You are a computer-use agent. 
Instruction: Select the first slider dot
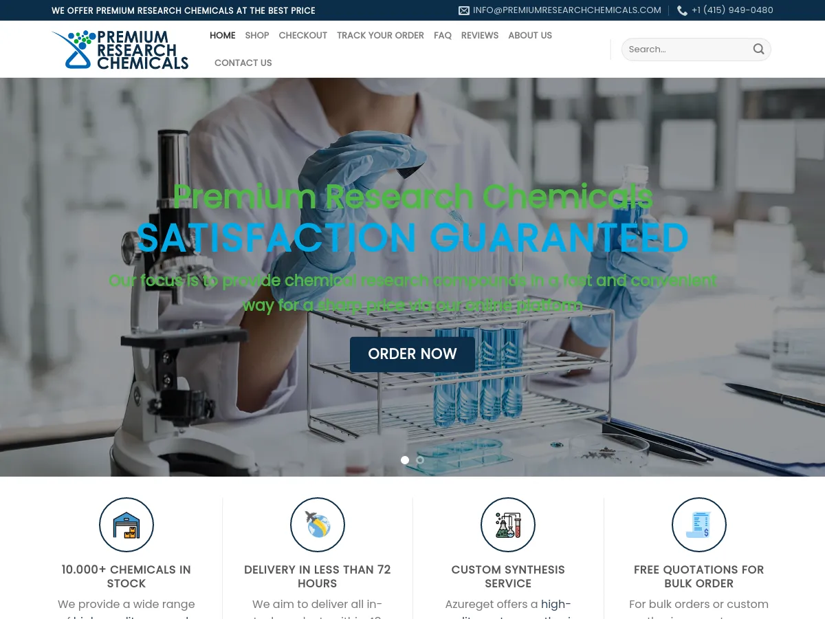pyautogui.click(x=405, y=460)
